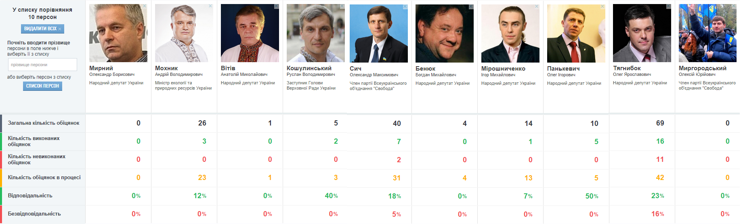This screenshot has width=741, height=224.
Task: Open Миргородський's rally photo thumbnail
Action: coord(707,34)
